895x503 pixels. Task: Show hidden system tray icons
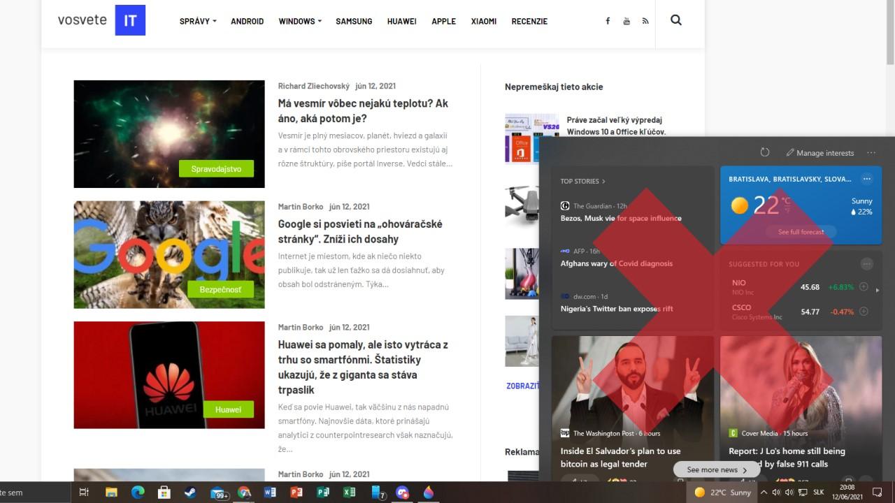762,493
